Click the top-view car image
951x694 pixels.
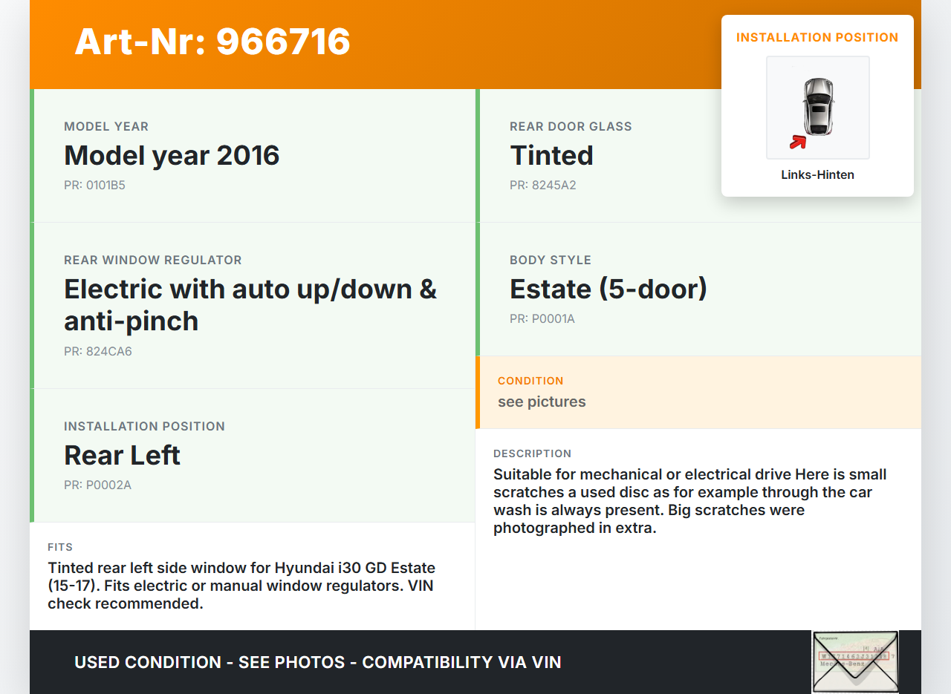pos(819,104)
